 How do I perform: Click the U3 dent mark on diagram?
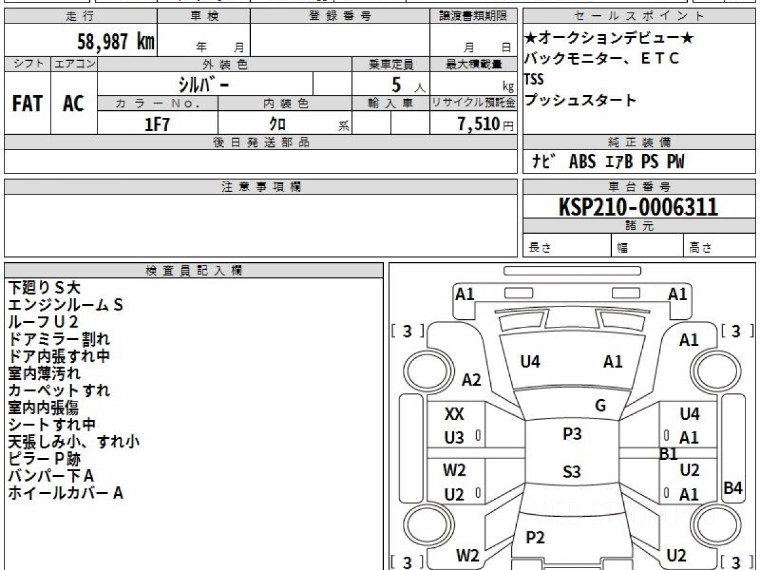453,438
